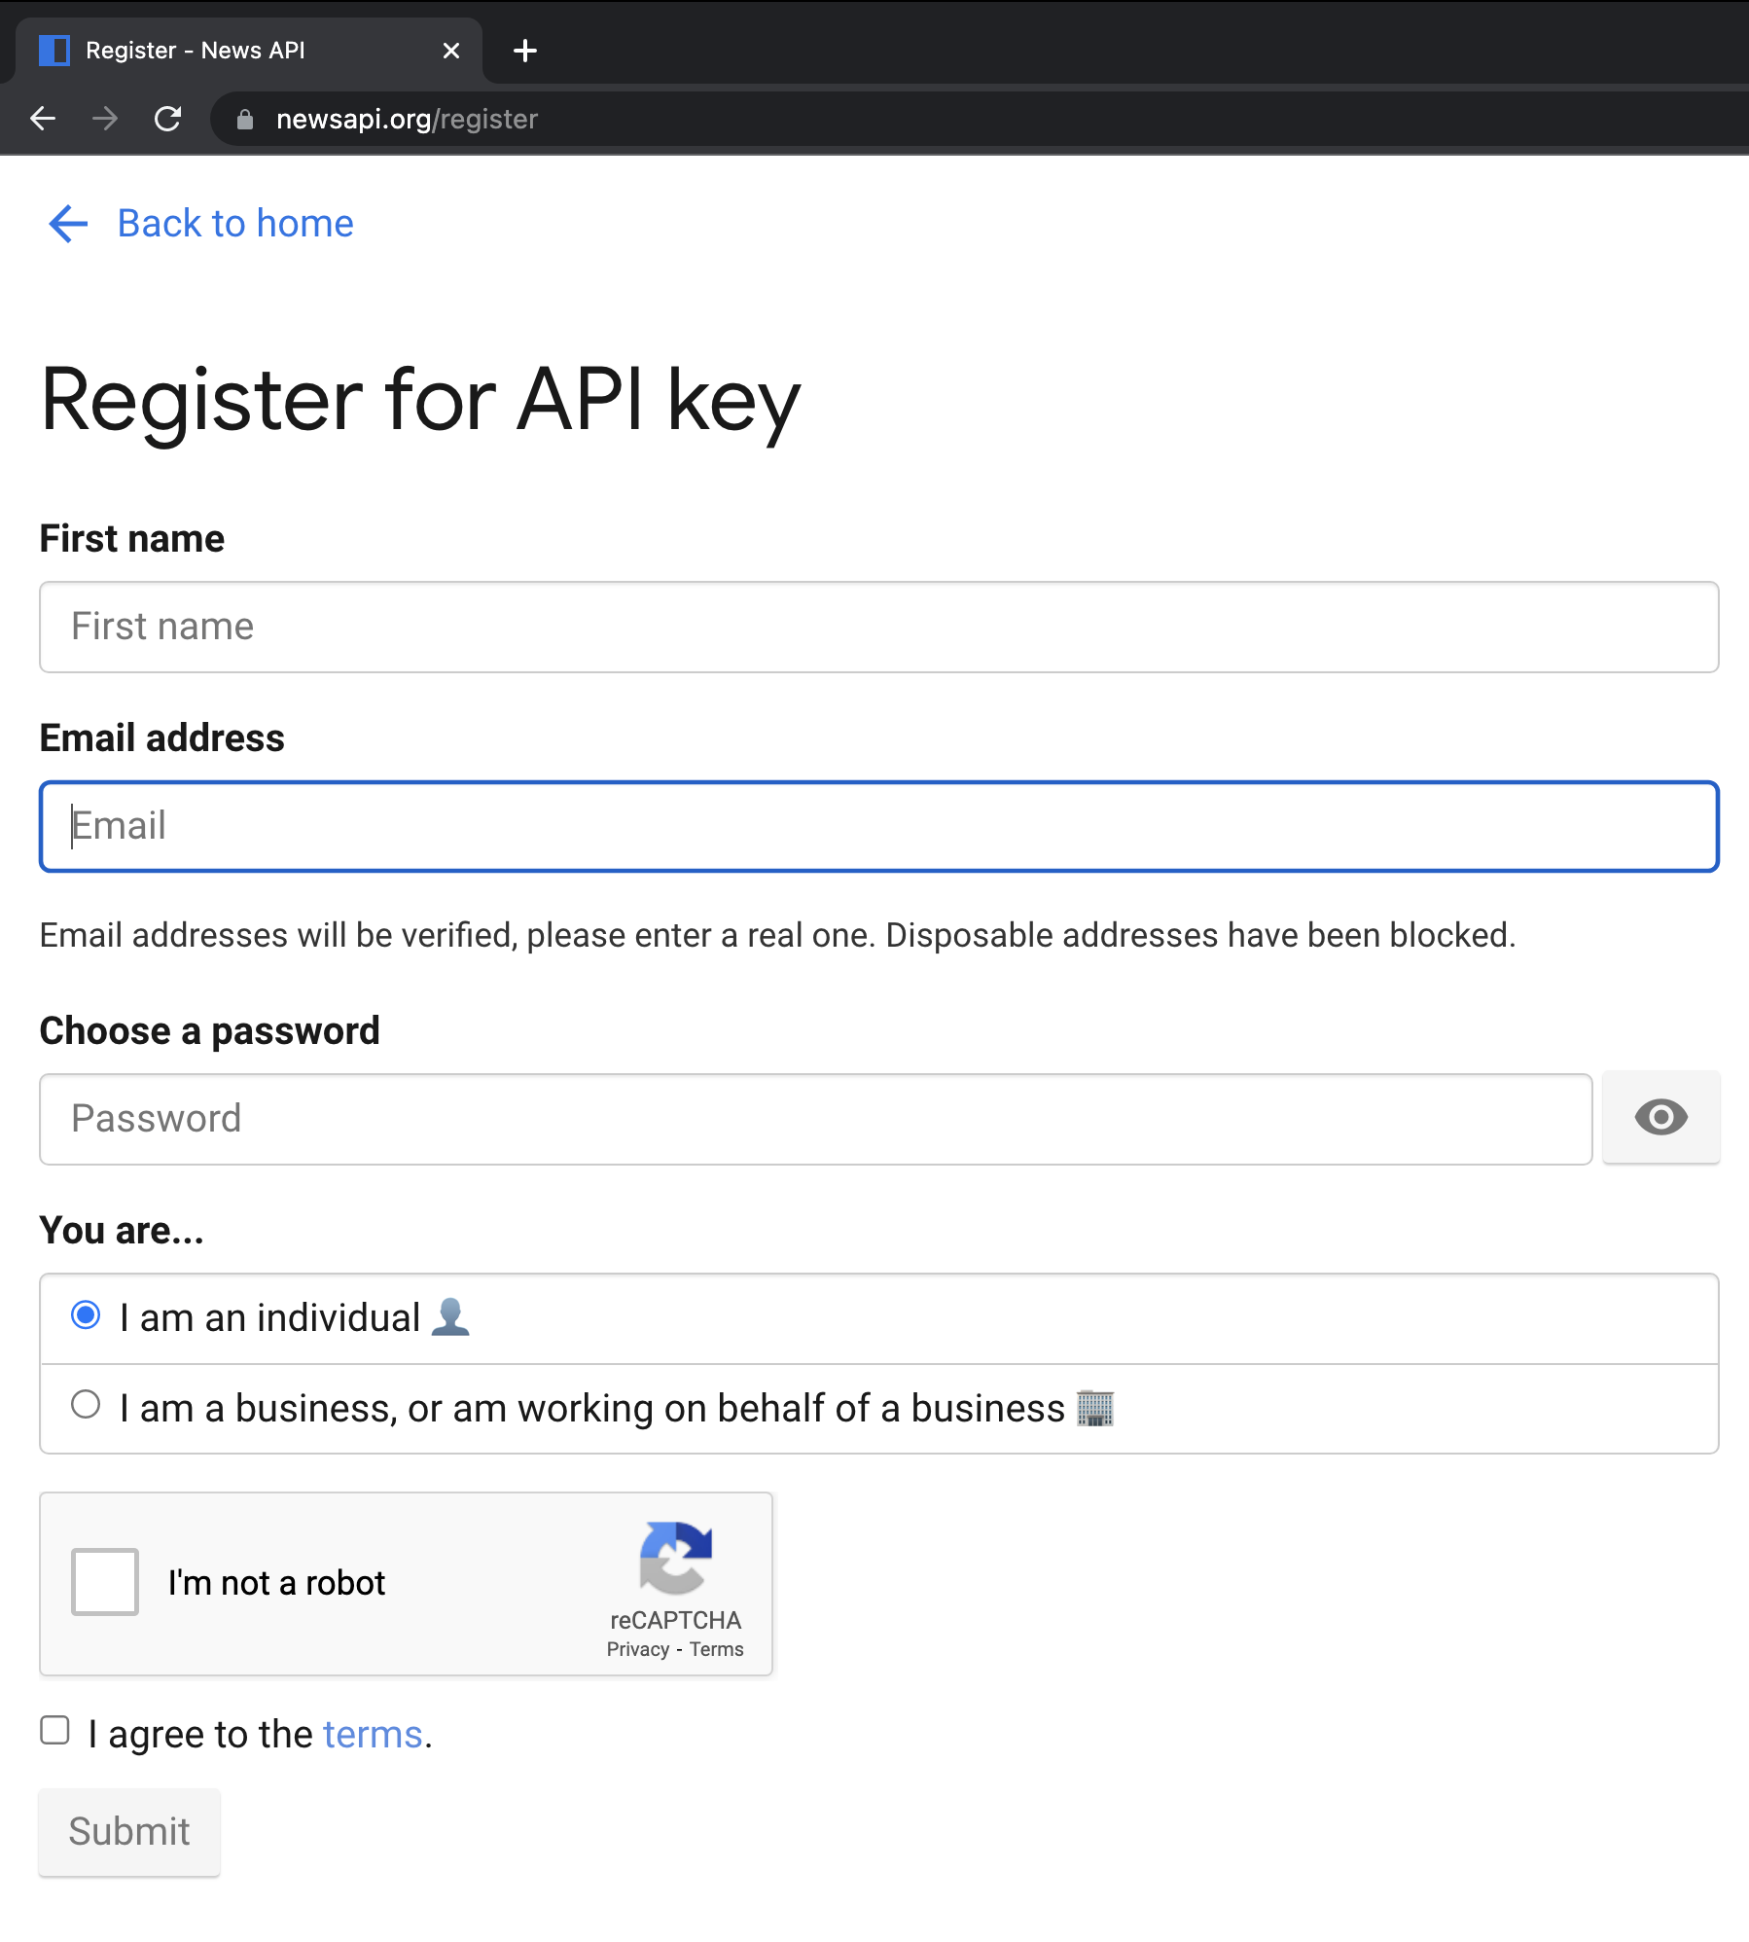
Task: Open a new tab with the plus icon
Action: pyautogui.click(x=525, y=51)
